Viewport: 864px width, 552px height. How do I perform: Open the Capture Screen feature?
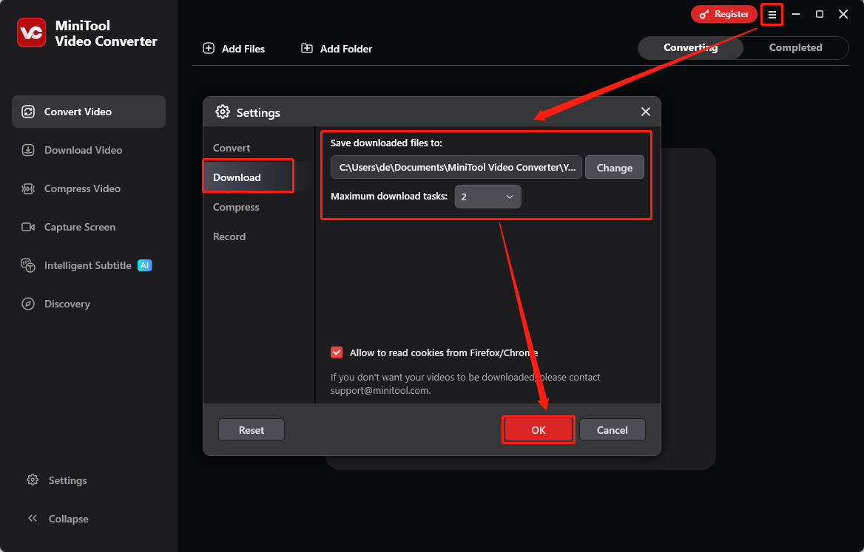click(27, 227)
